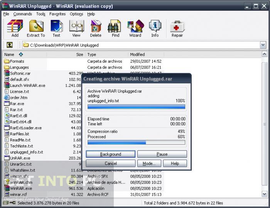Click the WinRAR.chm help file icon
This screenshot has width=270, height=208.
pos(7,182)
